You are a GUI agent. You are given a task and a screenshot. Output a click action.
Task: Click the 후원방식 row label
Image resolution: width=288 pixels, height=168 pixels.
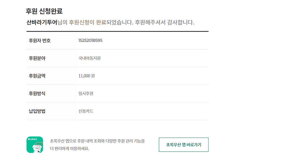[37, 93]
